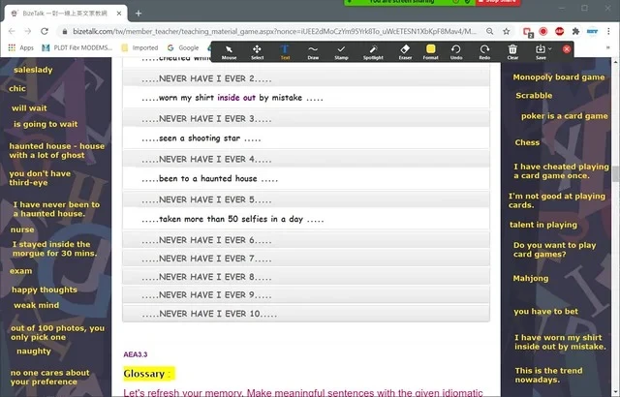The width and height of the screenshot is (620, 397).
Task: Go back in browser history
Action: pyautogui.click(x=12, y=31)
